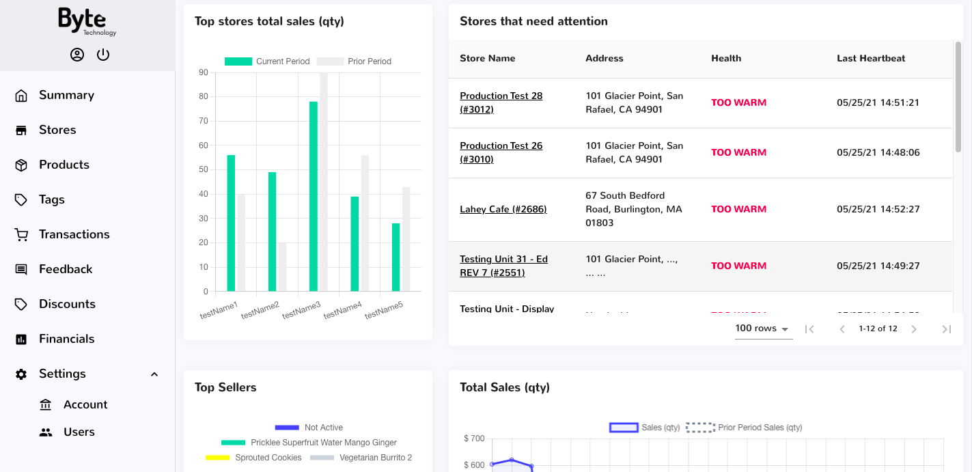Click the Stores shop icon
Image resolution: width=972 pixels, height=472 pixels.
click(21, 130)
